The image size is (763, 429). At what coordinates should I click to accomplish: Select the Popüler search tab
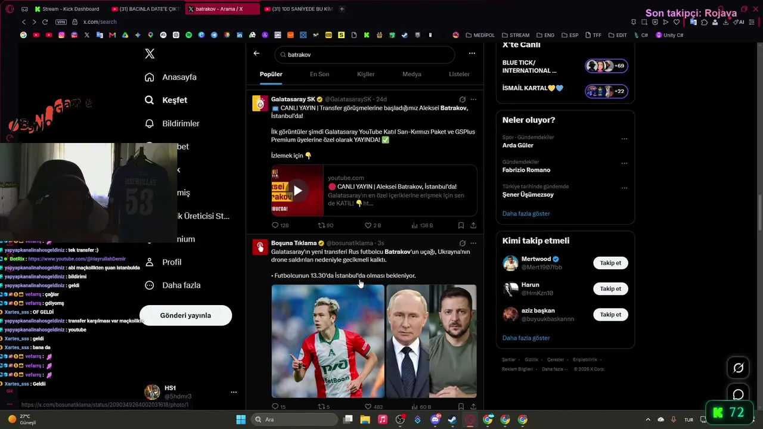point(271,74)
